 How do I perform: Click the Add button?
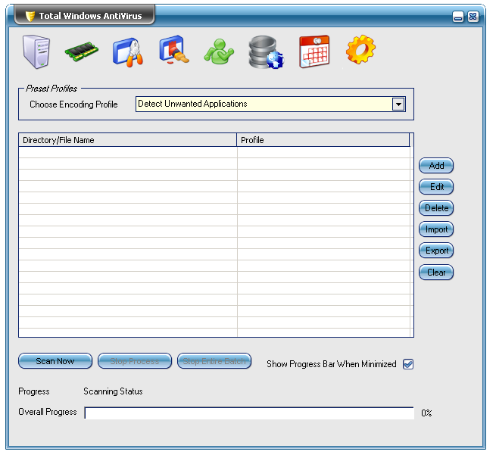(436, 166)
